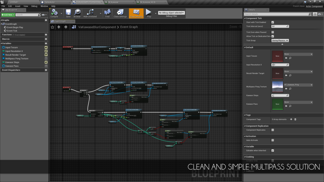Add a new event dispatcher
324x182 pixels.
(x=46, y=70)
